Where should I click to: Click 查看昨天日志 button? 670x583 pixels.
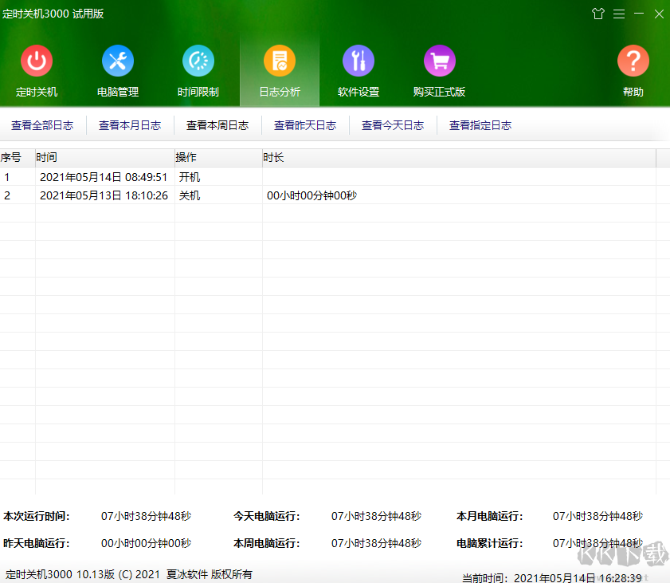[x=305, y=125]
